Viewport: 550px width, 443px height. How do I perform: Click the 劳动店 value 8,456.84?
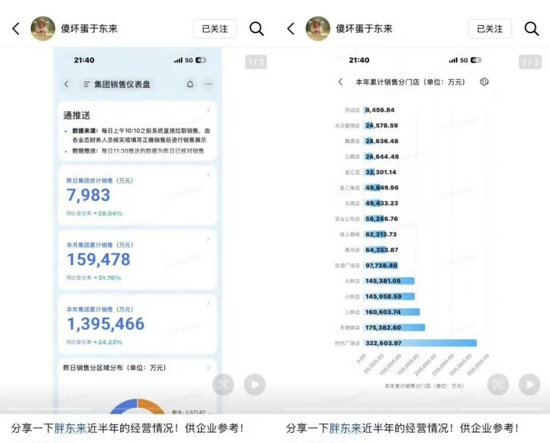click(x=380, y=110)
